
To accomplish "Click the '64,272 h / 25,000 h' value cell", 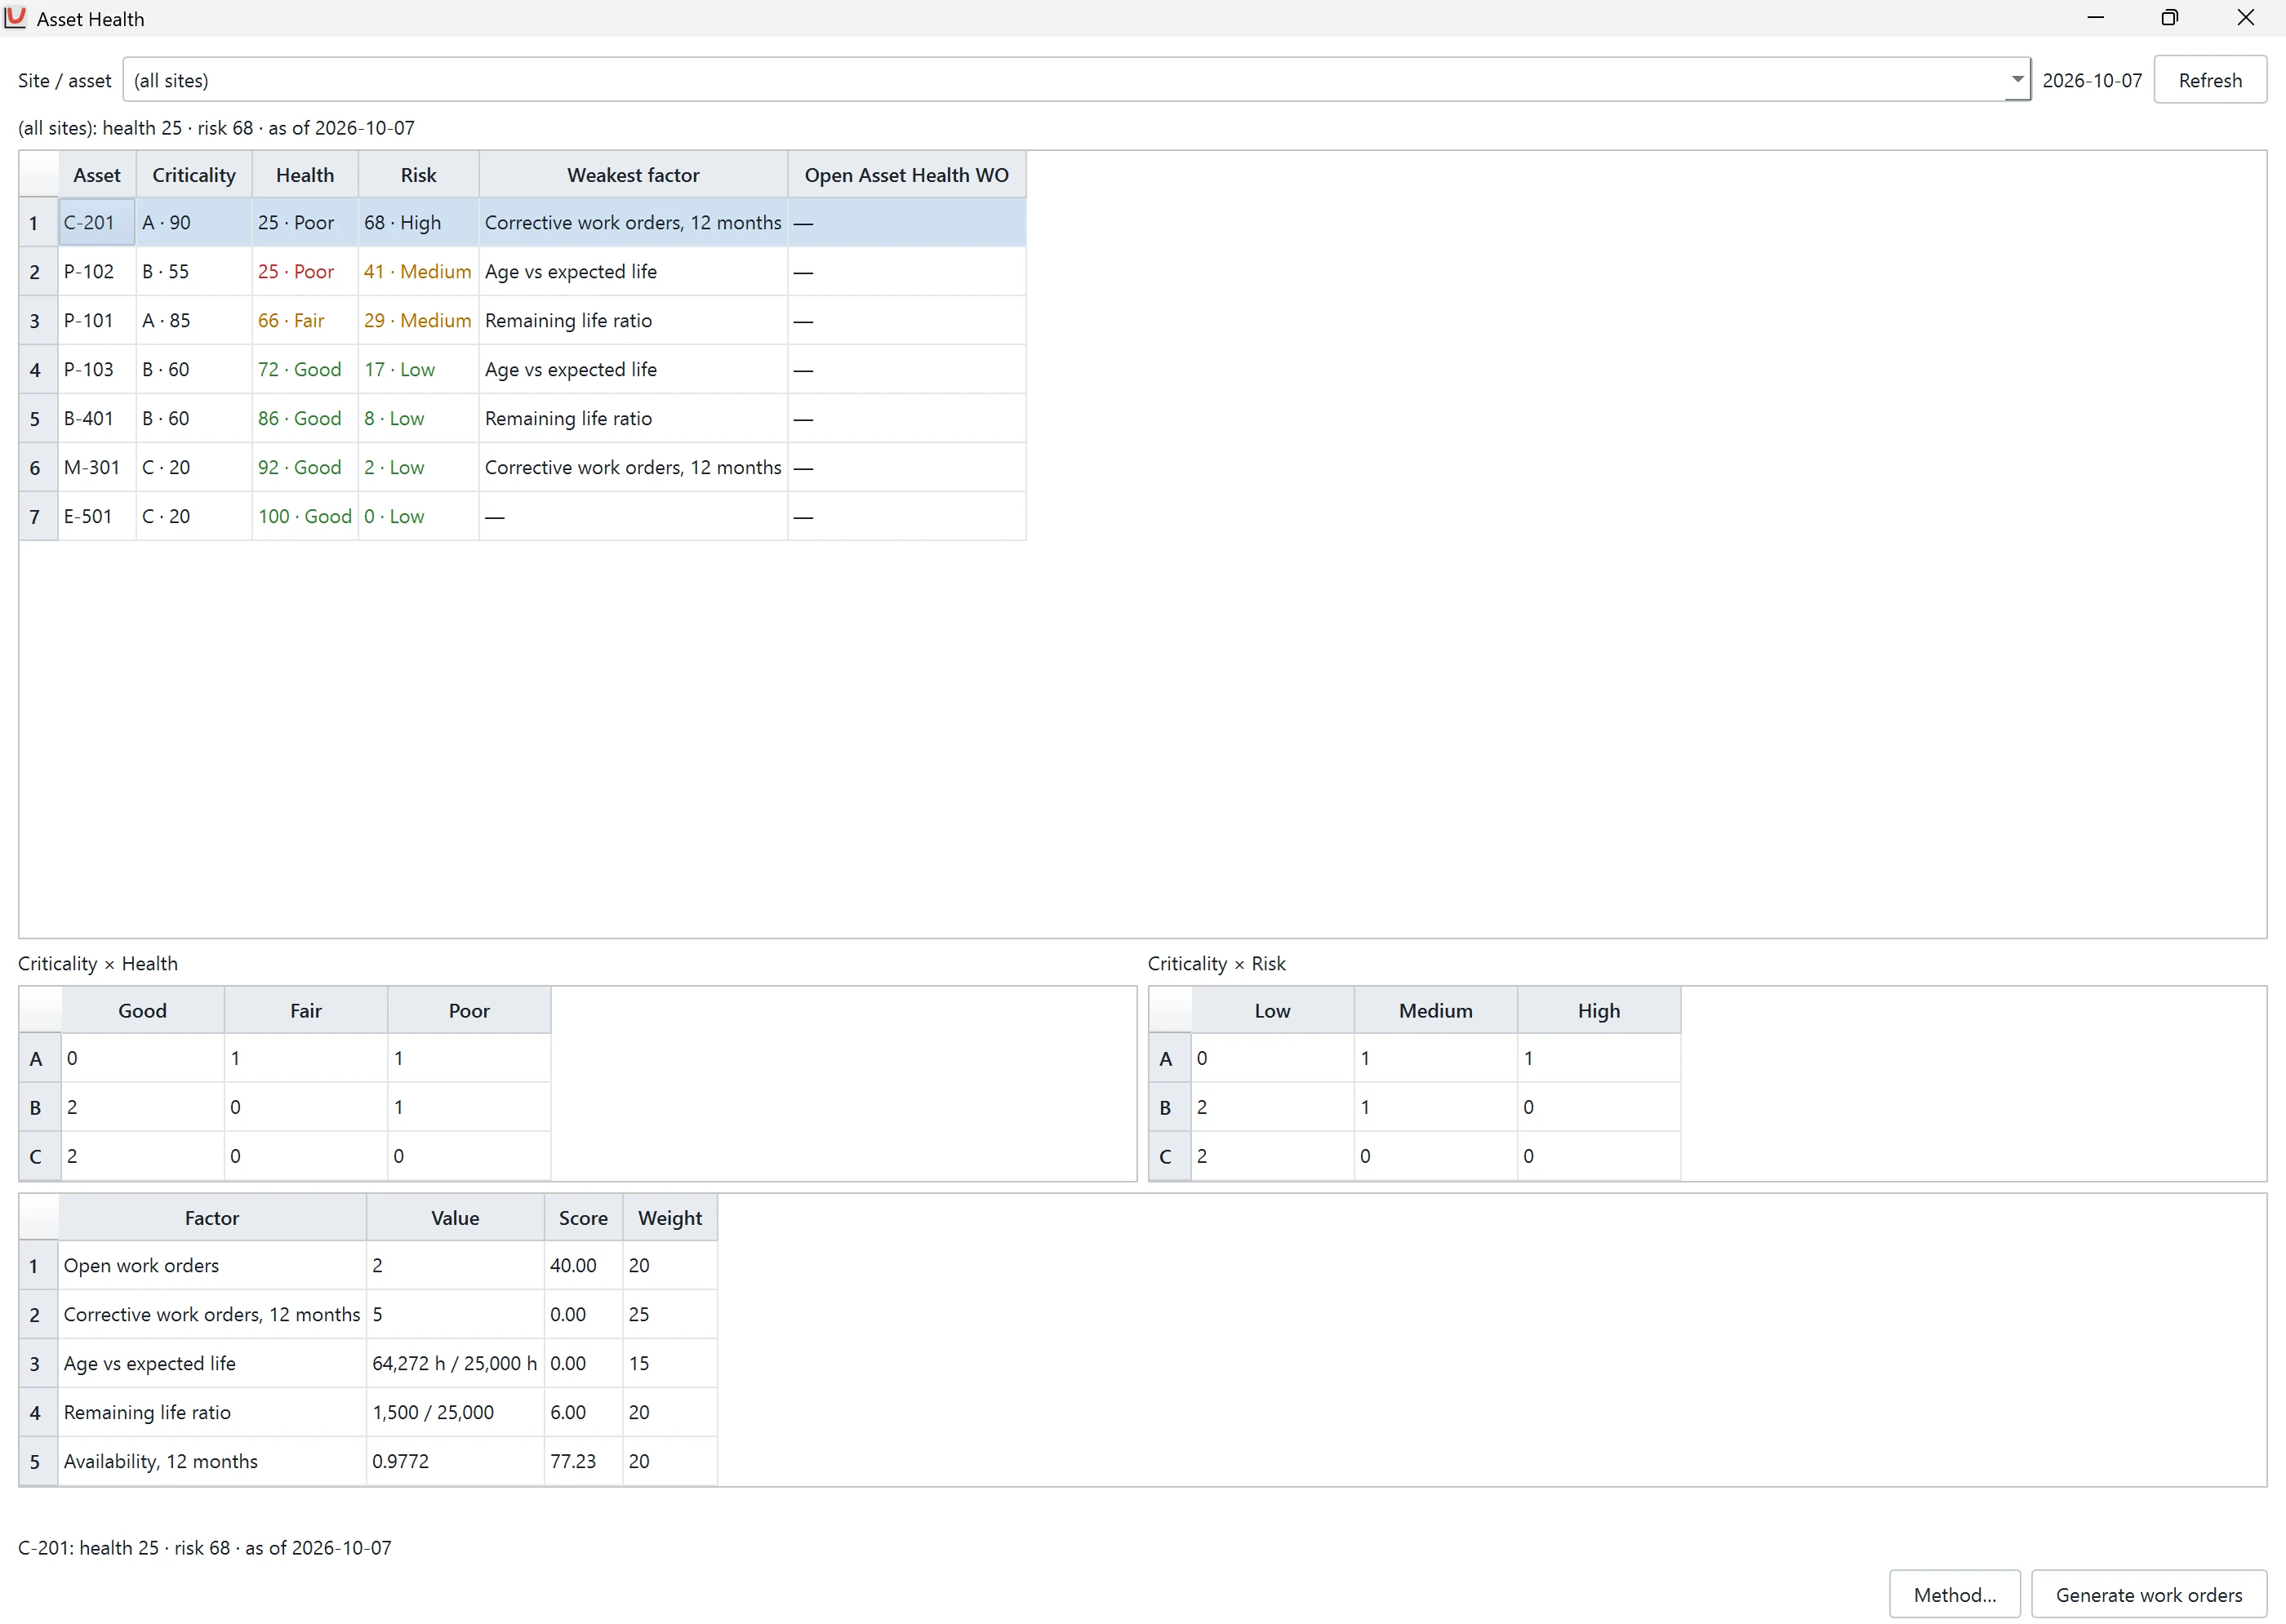I will (x=456, y=1364).
